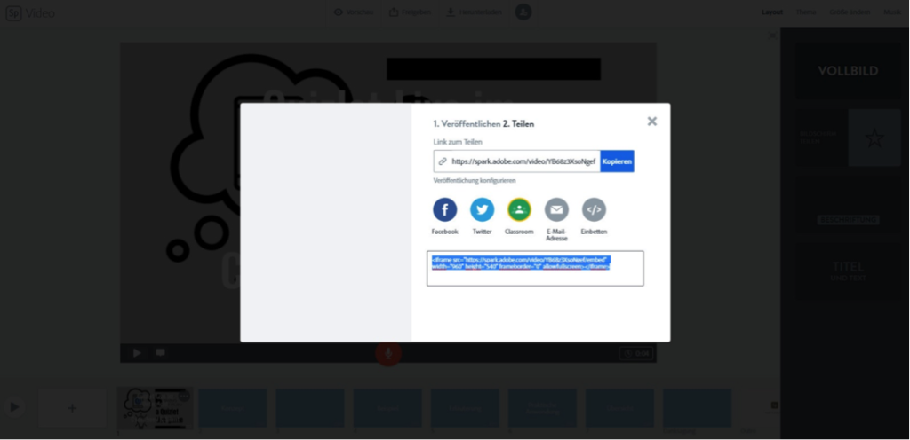Share via the Twitter icon
Viewport: 910px width, 440px height.
pyautogui.click(x=482, y=209)
